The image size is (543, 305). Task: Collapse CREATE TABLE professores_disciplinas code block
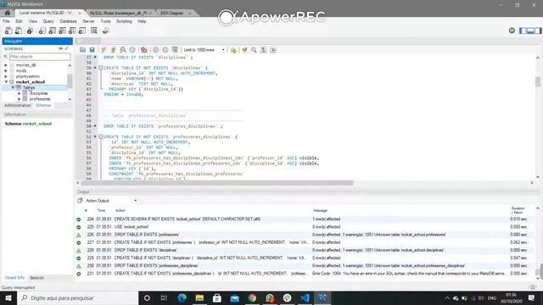coord(101,136)
